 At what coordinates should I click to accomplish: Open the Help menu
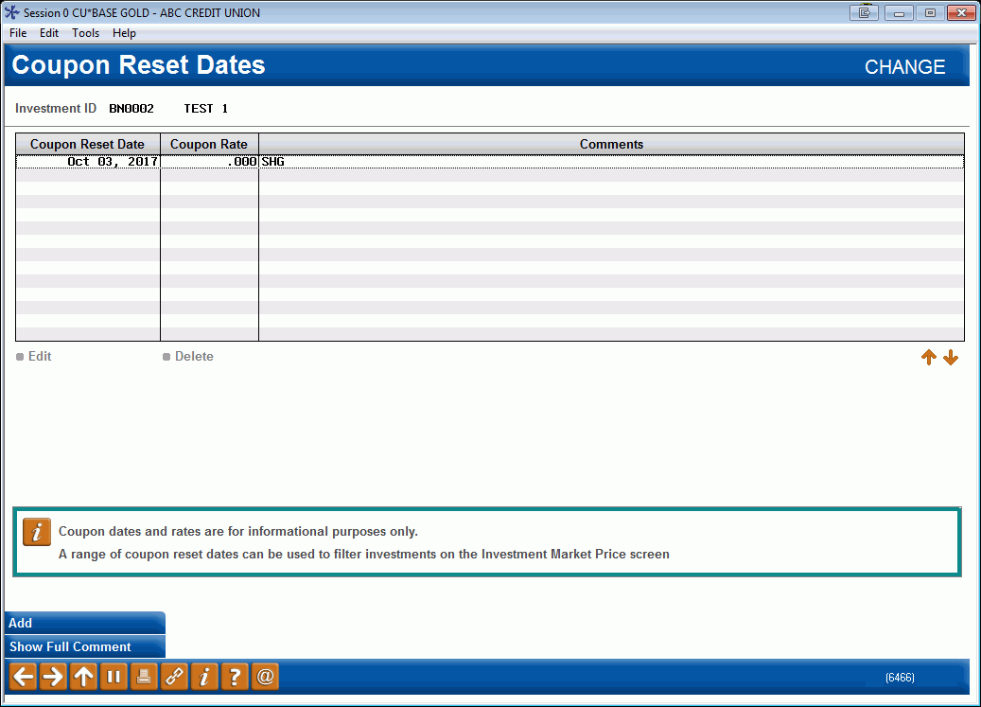pyautogui.click(x=124, y=33)
